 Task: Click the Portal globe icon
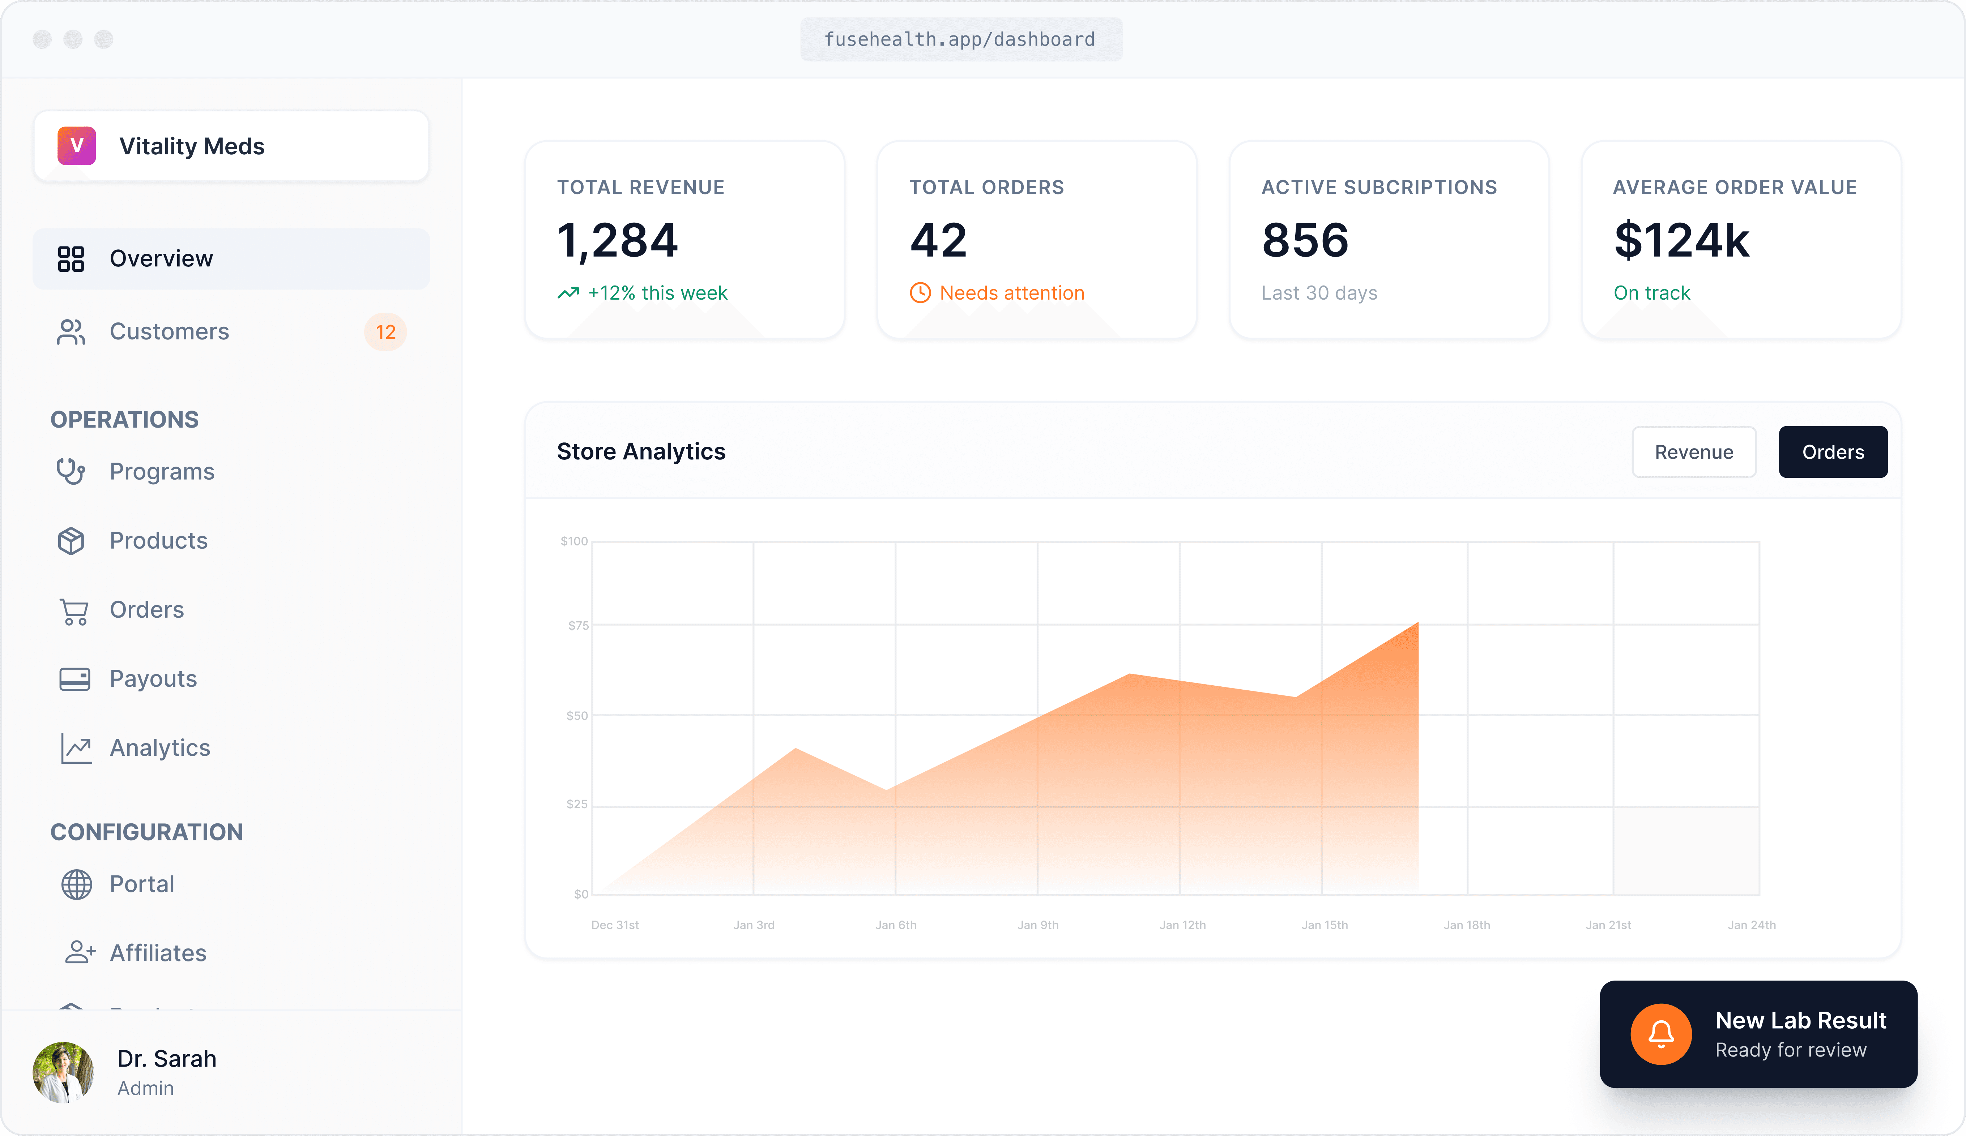76,884
